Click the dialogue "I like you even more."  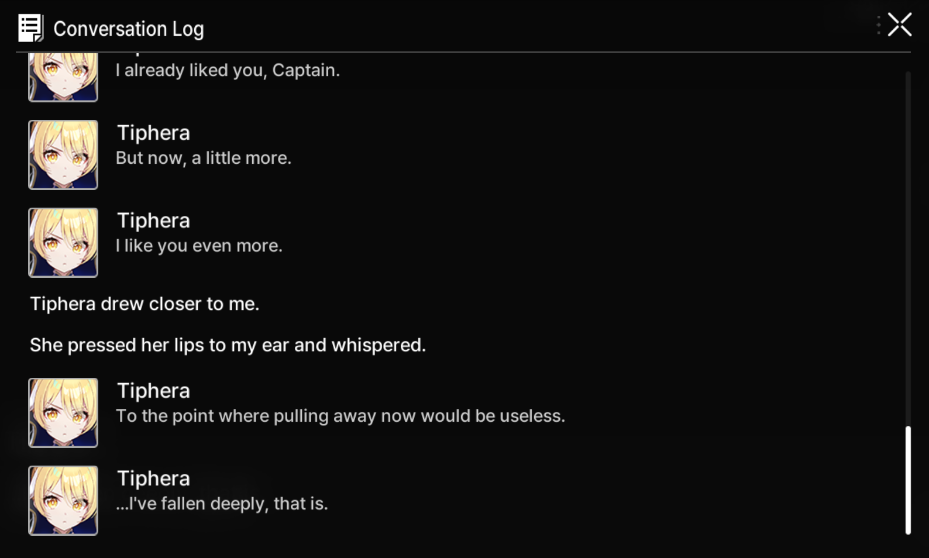[199, 246]
